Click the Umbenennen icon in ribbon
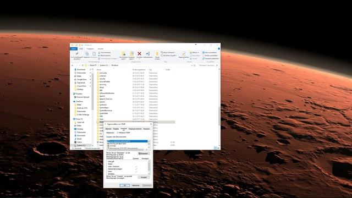The image size is (352, 198). tap(148, 54)
